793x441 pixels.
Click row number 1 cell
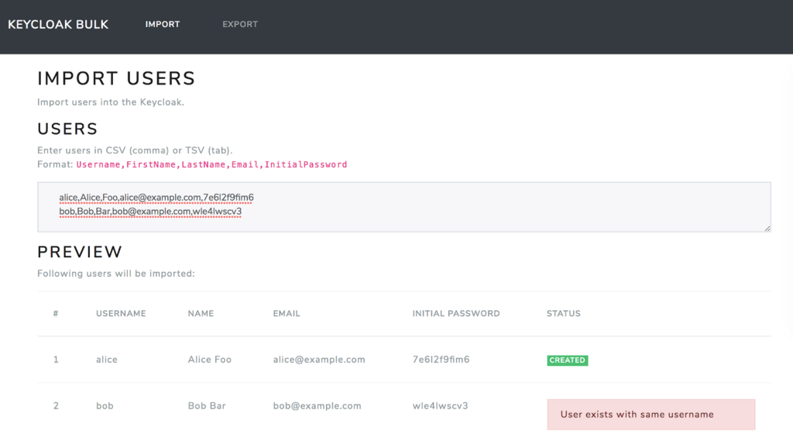tap(56, 360)
